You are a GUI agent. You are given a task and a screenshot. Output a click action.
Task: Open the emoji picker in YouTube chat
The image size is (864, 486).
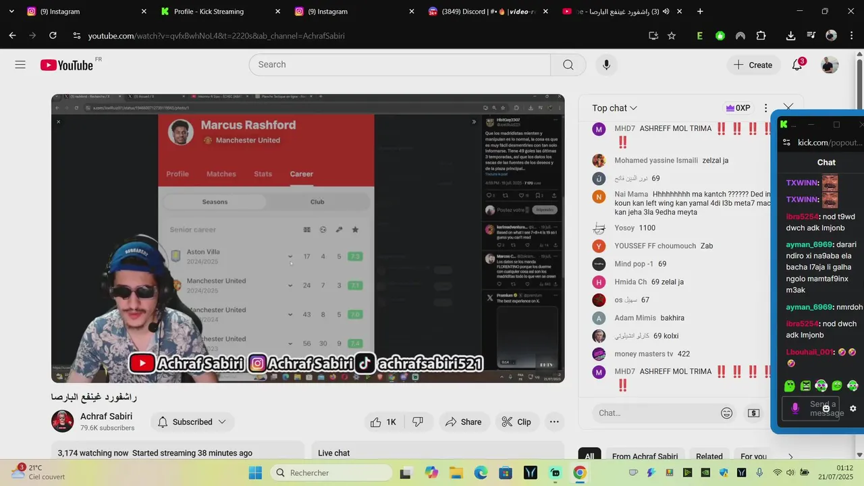[727, 413]
